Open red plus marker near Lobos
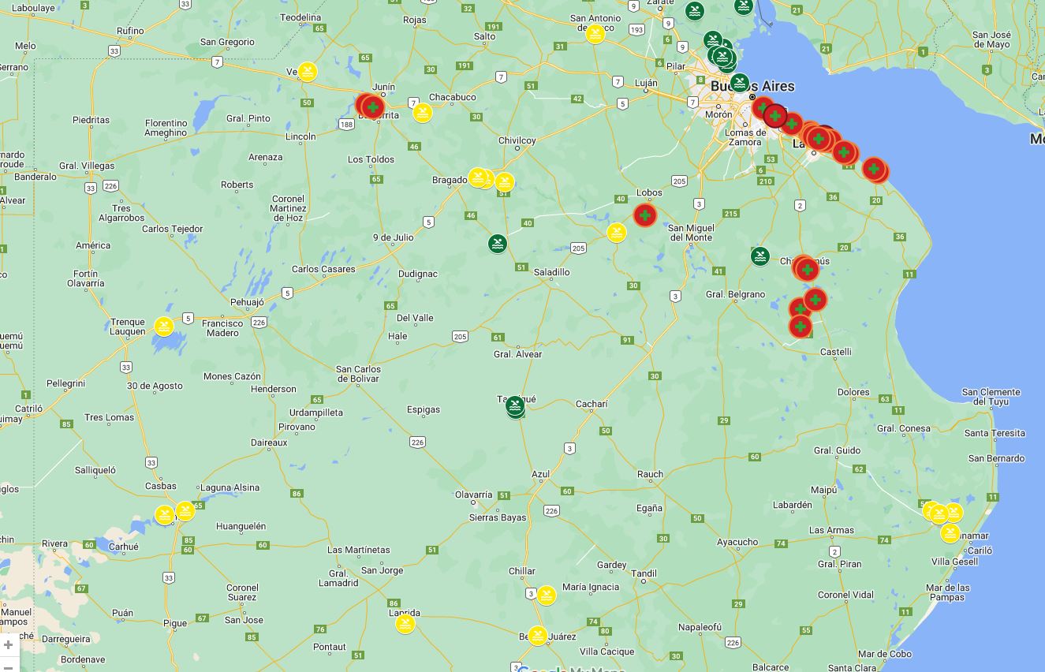Image resolution: width=1045 pixels, height=672 pixels. [645, 215]
